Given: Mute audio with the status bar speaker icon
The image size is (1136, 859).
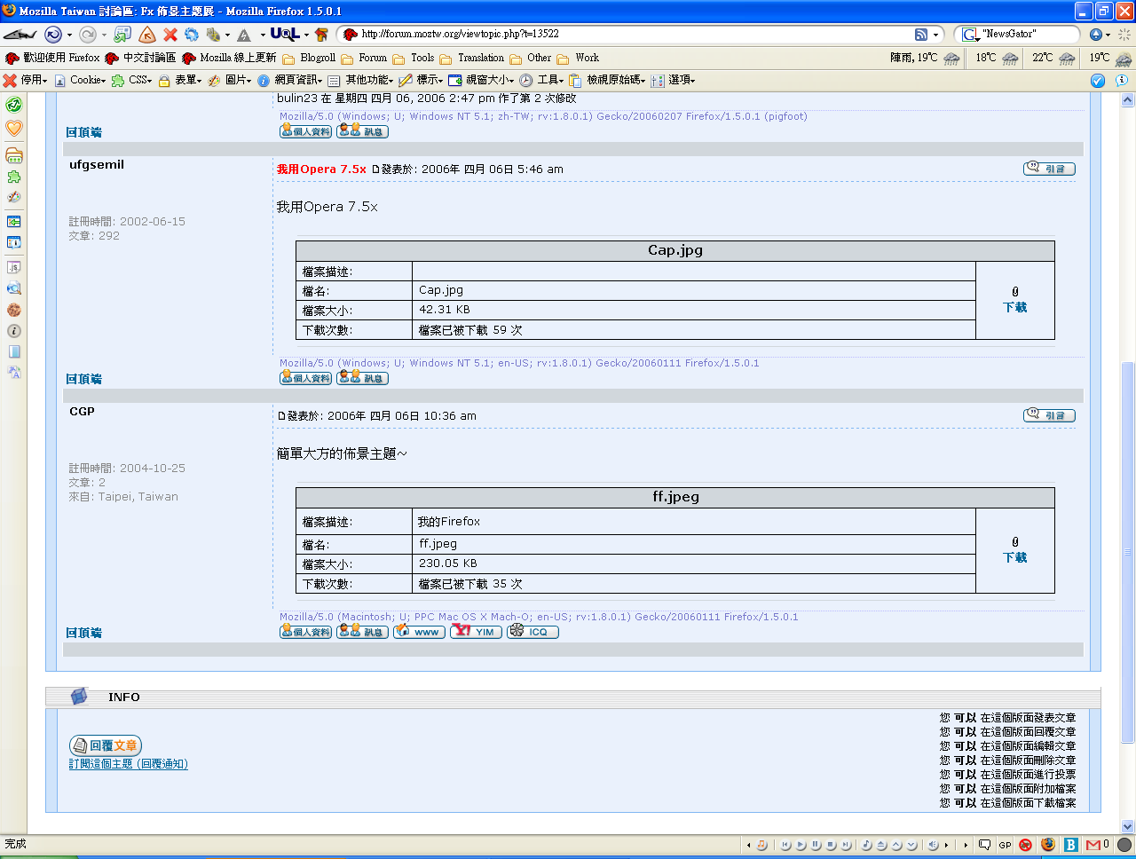Looking at the screenshot, I should pyautogui.click(x=933, y=845).
